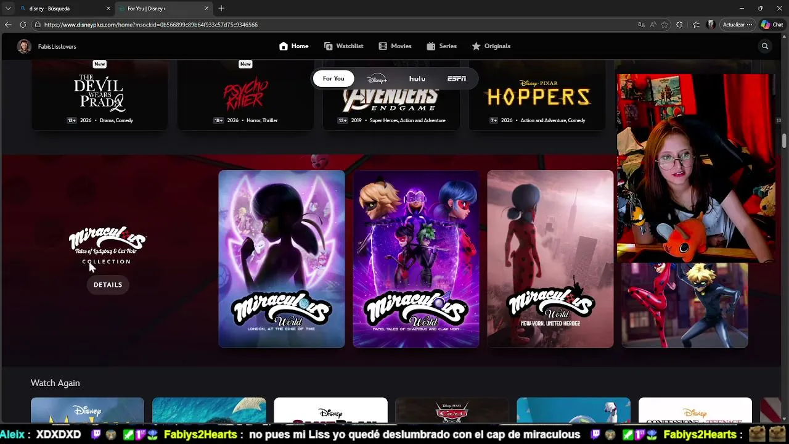Viewport: 789px width, 444px height.
Task: Open the Copilot Chat button
Action: (x=772, y=25)
